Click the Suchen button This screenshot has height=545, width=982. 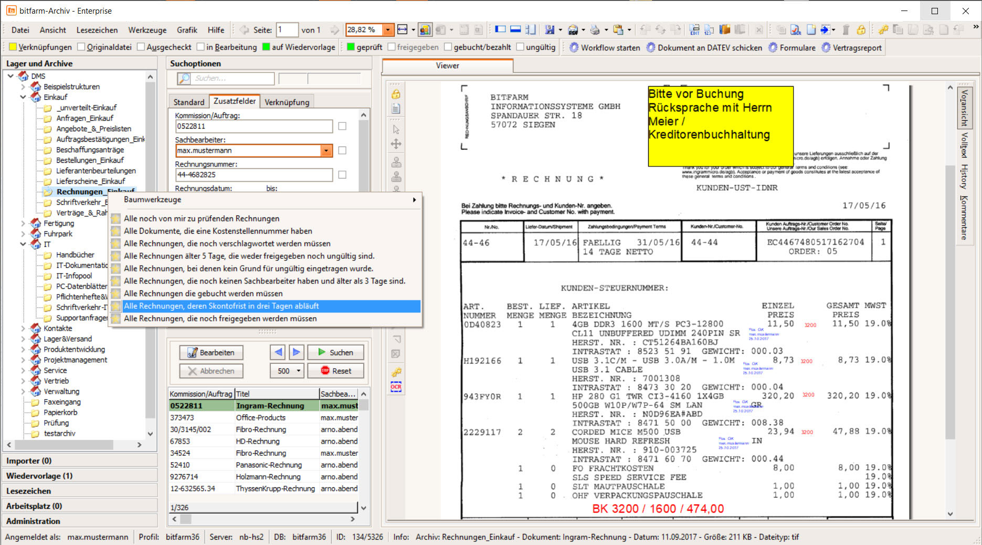335,352
